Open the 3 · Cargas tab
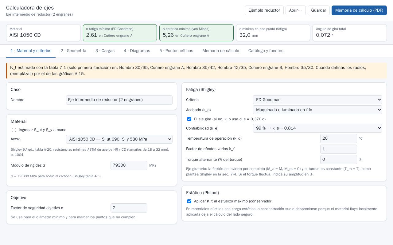This screenshot has width=393, height=245. 105,51
